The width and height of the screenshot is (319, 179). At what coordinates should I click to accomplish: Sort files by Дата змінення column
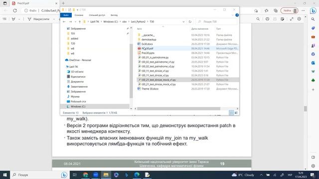pyautogui.click(x=199, y=29)
